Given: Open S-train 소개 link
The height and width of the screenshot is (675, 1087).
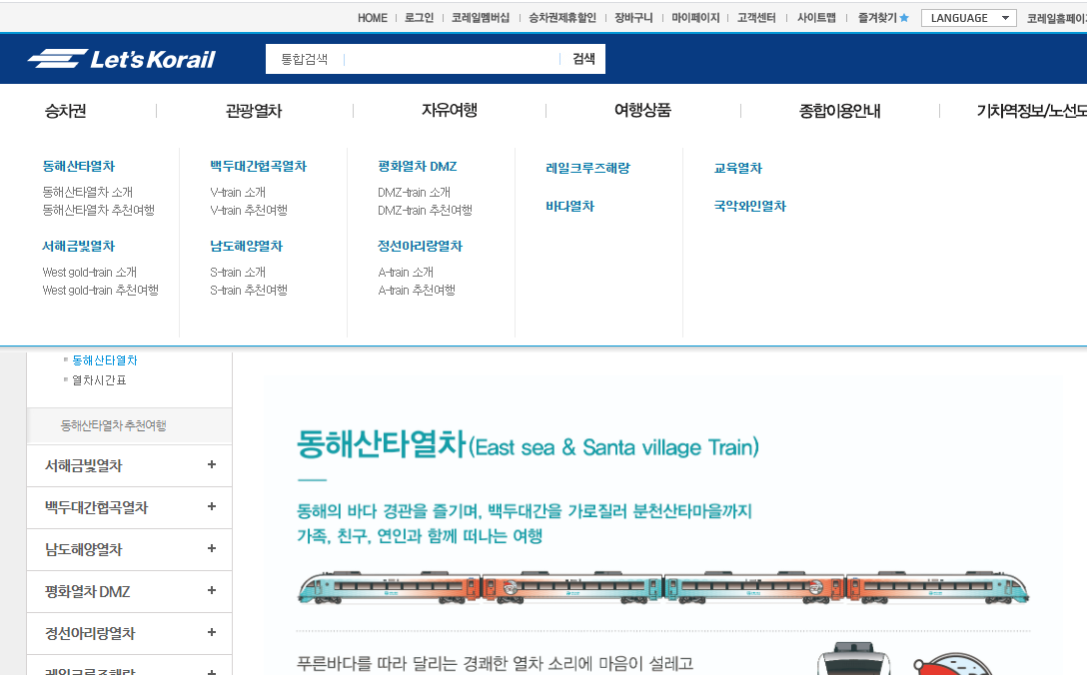Looking at the screenshot, I should click(238, 273).
